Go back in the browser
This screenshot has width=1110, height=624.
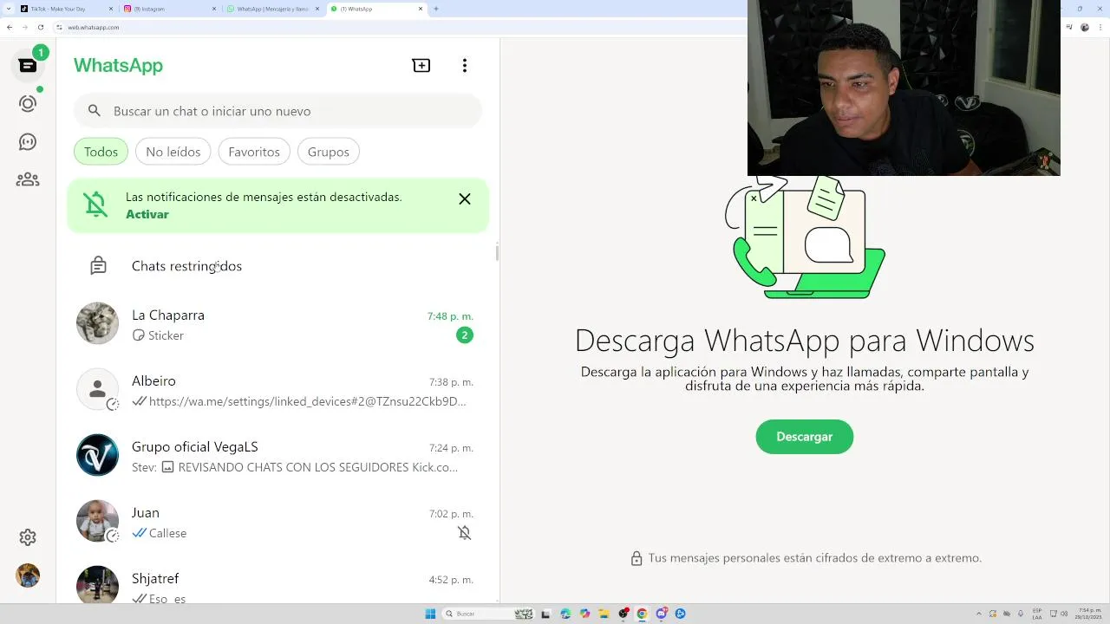pyautogui.click(x=10, y=27)
